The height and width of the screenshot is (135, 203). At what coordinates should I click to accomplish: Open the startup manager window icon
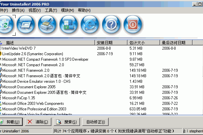point(26,25)
